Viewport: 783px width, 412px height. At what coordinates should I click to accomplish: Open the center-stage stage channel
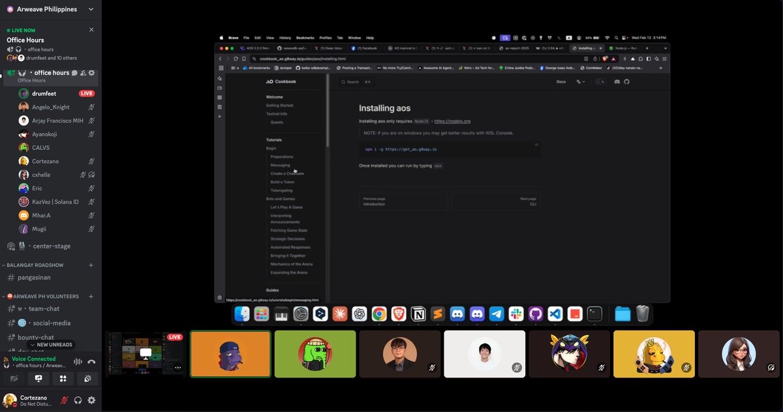tap(51, 246)
